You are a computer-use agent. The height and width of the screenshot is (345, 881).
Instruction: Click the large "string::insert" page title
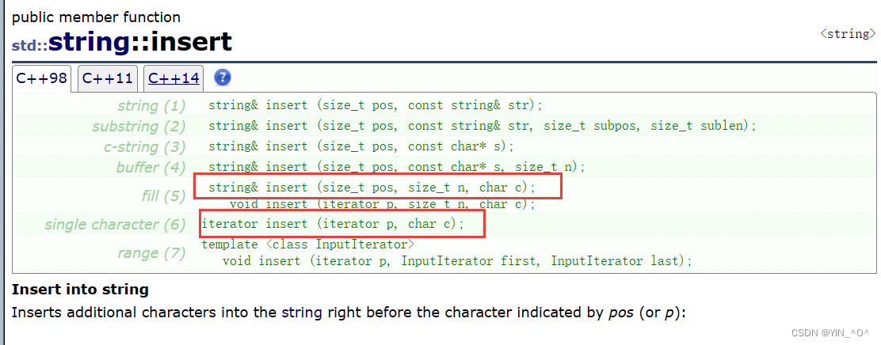(141, 41)
